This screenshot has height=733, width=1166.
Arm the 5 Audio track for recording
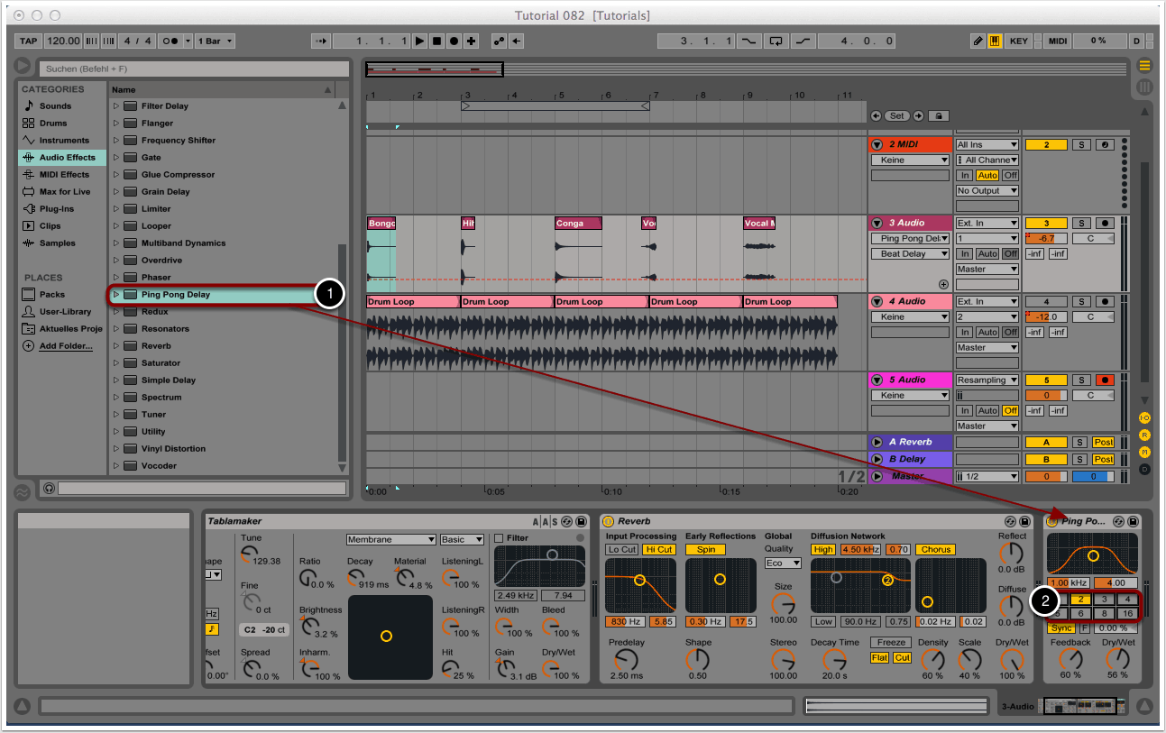pos(1105,380)
